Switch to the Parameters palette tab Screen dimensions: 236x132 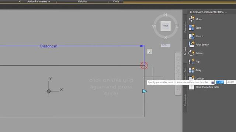click(185, 27)
